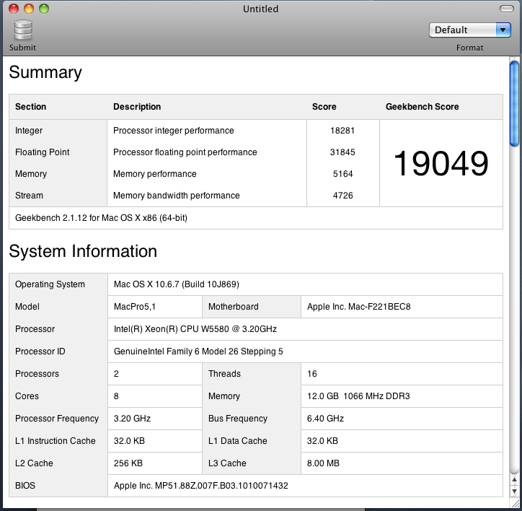Click Memory bandwidth performance description
Viewport: 522px width, 511px height.
(x=177, y=196)
